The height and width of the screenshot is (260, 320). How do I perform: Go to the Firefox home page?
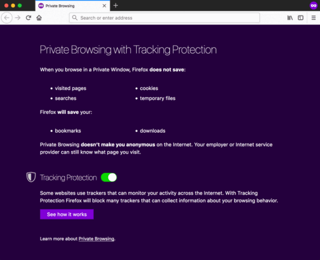pos(39,18)
